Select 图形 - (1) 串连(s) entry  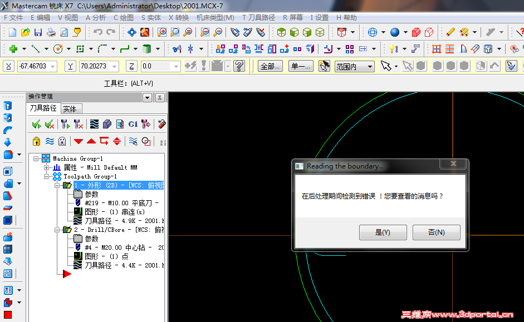115,212
